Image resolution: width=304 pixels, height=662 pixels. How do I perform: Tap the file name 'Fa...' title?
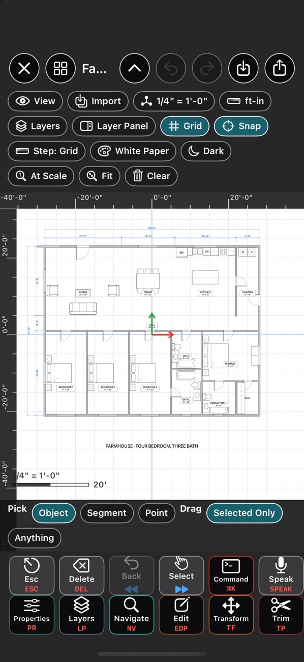(94, 69)
